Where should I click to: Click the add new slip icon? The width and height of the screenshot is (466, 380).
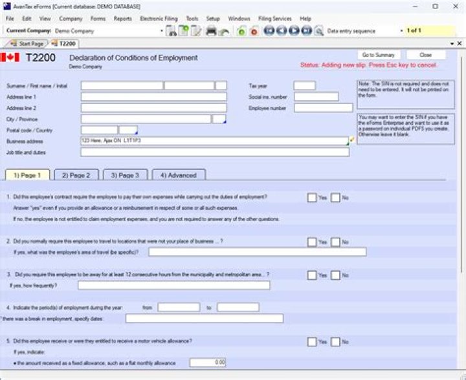[x=184, y=31]
